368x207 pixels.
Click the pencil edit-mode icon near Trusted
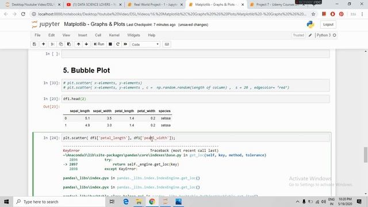pos(310,35)
